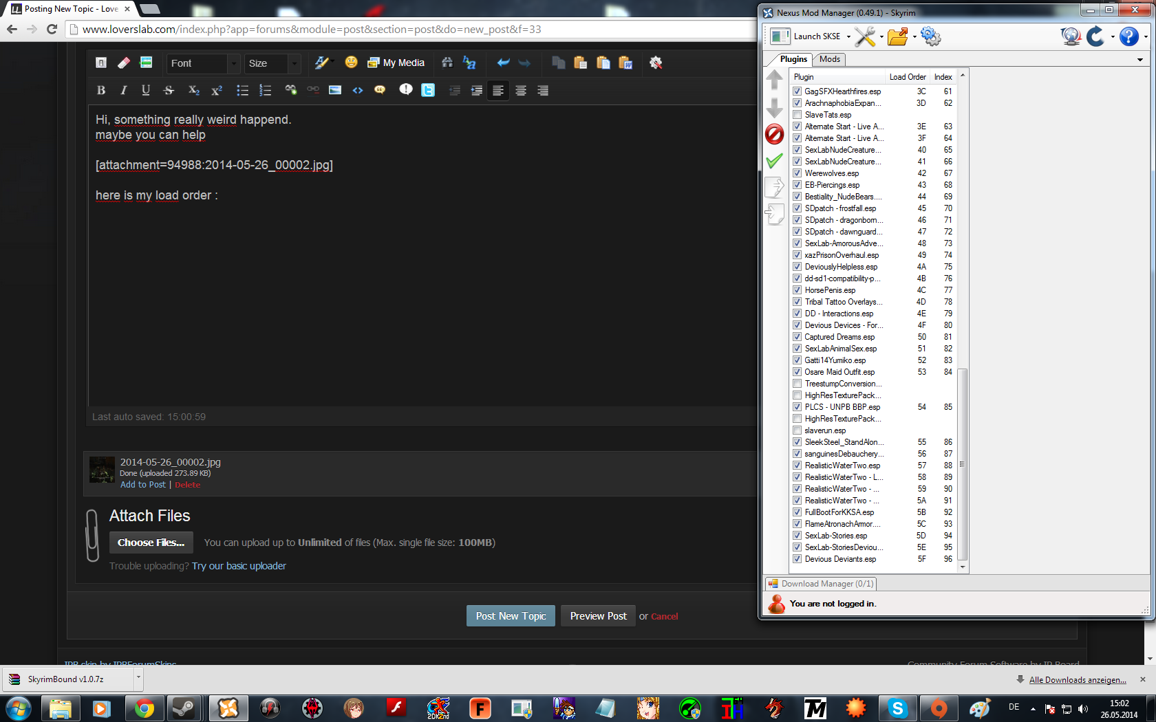1156x722 pixels.
Task: Click the plugin list vertical scrollbar
Action: pyautogui.click(x=962, y=464)
